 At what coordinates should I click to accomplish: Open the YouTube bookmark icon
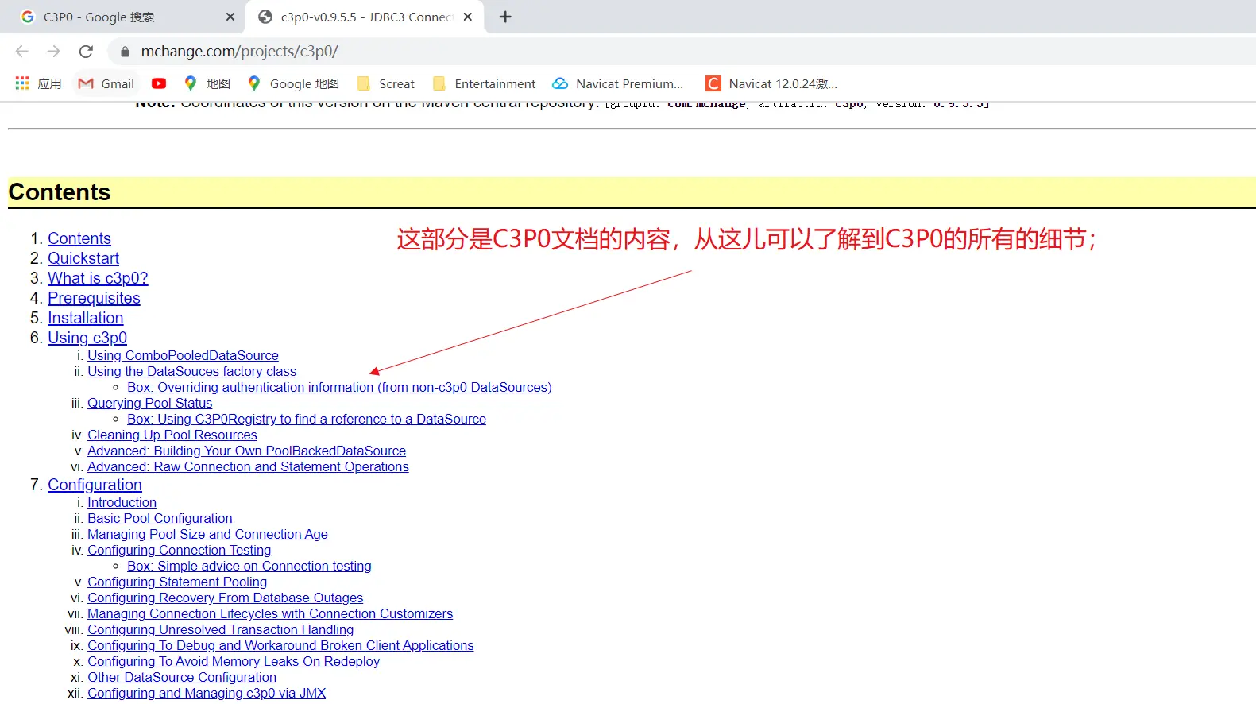tap(159, 83)
